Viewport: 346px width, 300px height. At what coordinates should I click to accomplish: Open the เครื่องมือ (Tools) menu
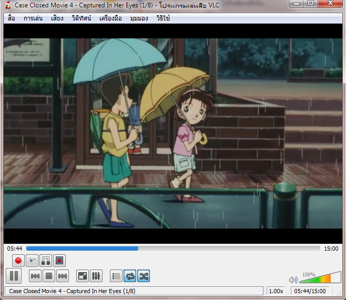coord(110,18)
